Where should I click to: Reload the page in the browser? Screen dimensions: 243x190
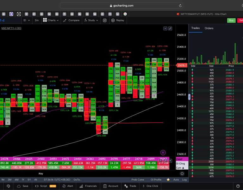180,6
